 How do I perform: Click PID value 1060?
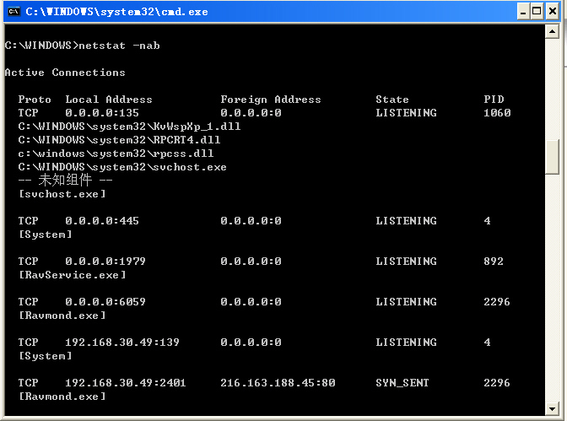[x=497, y=113]
